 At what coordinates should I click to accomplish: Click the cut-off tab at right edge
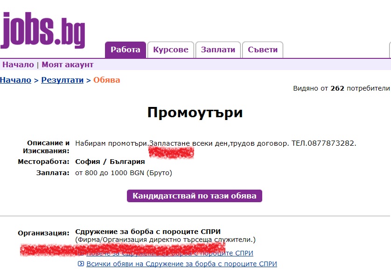point(390,50)
